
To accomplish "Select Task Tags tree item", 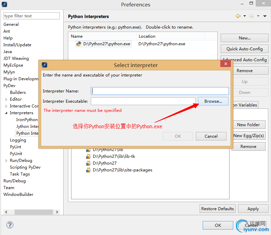I will 20,174.
